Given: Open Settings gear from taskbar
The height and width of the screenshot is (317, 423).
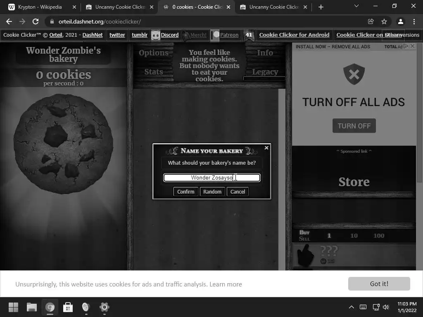Looking at the screenshot, I should 105,307.
